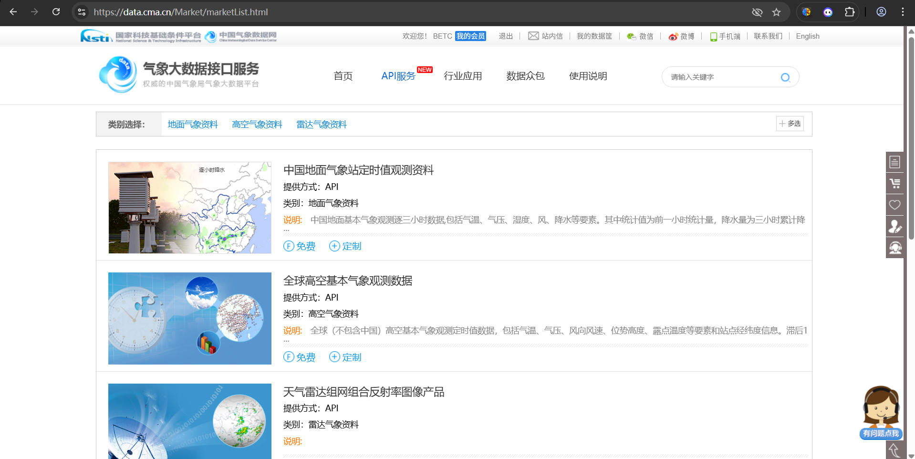Click the crossed-out eye icon in address bar
The width and height of the screenshot is (915, 459).
click(x=757, y=12)
